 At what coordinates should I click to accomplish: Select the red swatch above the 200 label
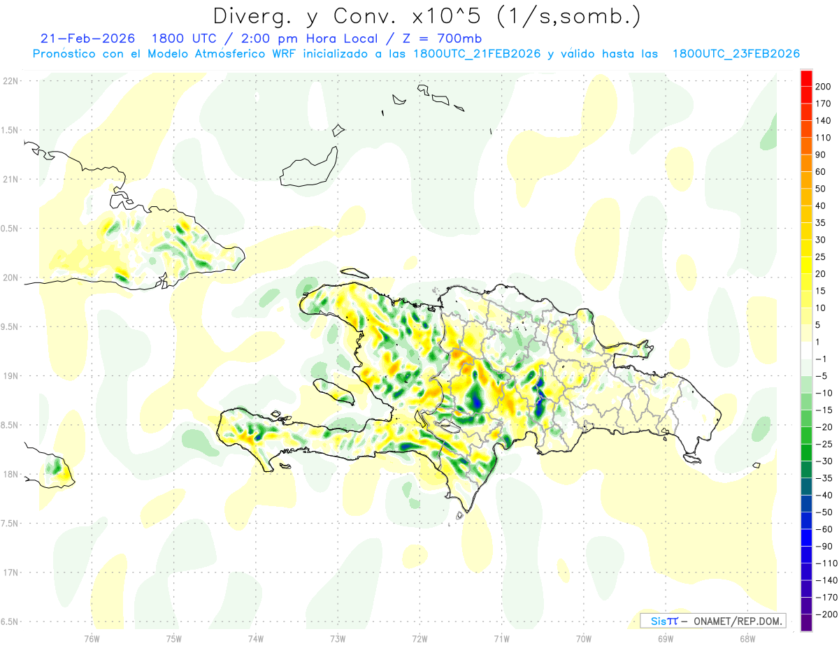(x=806, y=78)
